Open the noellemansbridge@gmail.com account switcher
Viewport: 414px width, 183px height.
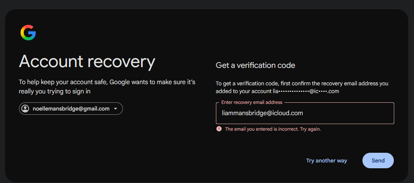[71, 109]
